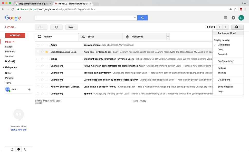Open the phone call icon at bottom

point(25,149)
